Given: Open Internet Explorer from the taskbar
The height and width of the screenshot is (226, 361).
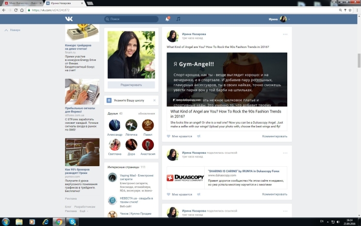Looking at the screenshot, I should (x=45, y=222).
